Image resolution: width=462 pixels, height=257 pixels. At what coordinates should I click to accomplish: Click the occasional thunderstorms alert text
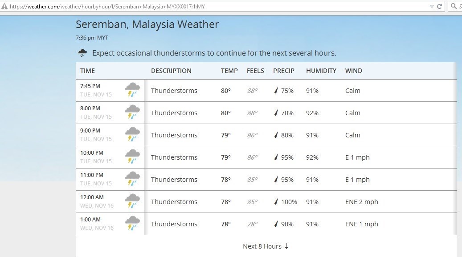click(x=214, y=53)
